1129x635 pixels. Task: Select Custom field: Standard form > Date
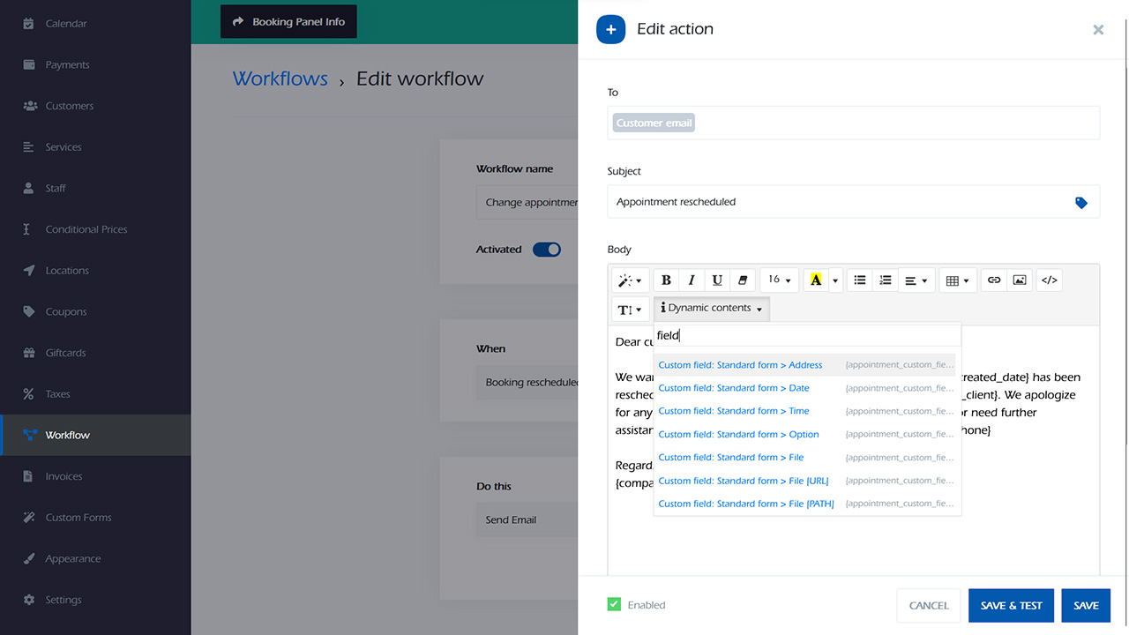click(x=734, y=388)
